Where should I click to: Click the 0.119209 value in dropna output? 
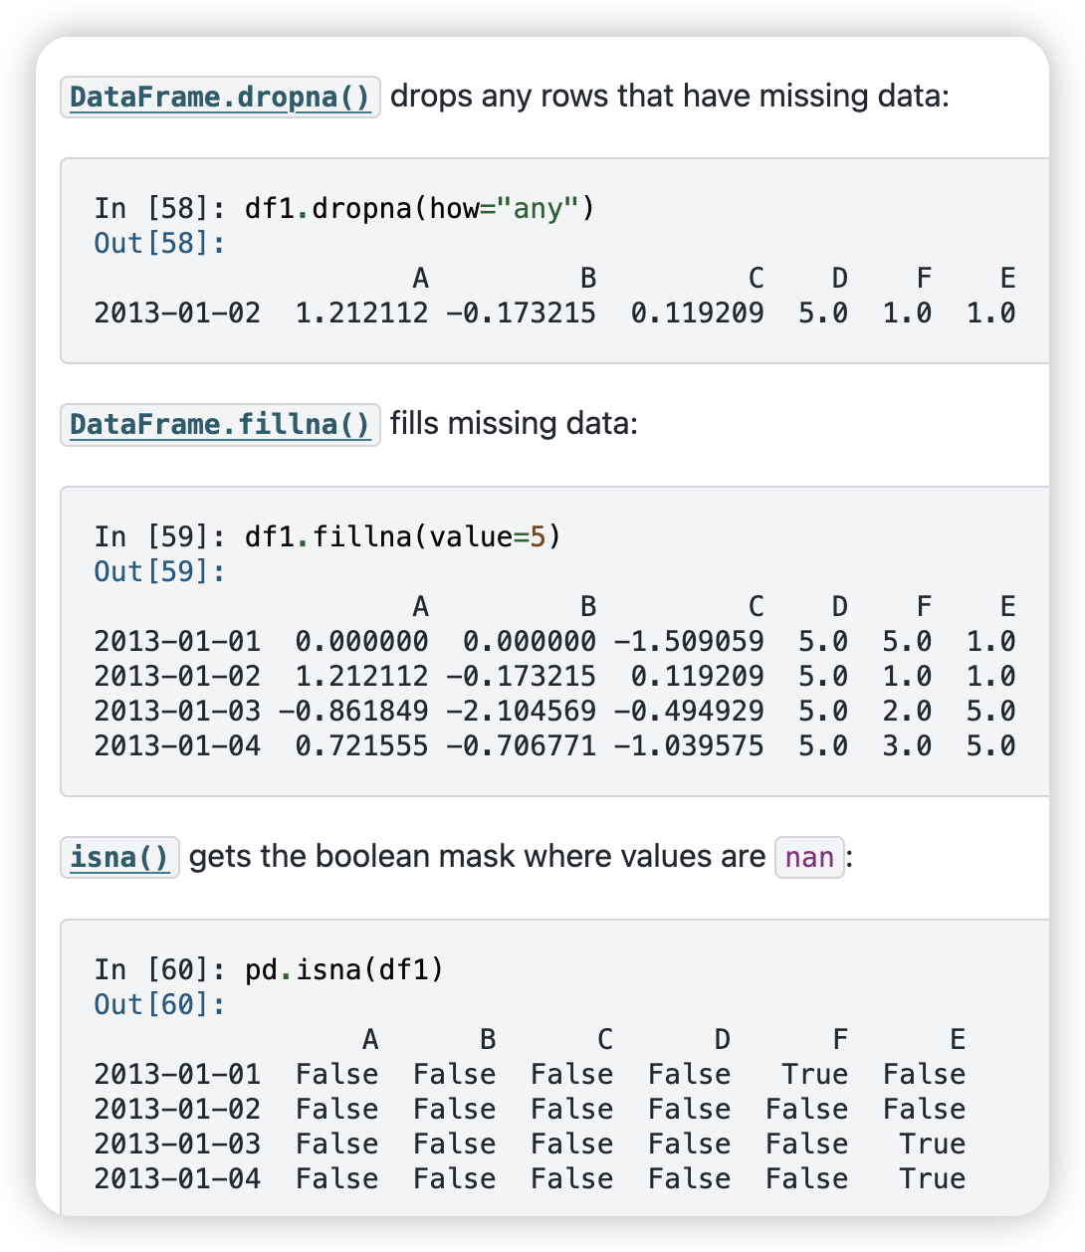(x=697, y=313)
